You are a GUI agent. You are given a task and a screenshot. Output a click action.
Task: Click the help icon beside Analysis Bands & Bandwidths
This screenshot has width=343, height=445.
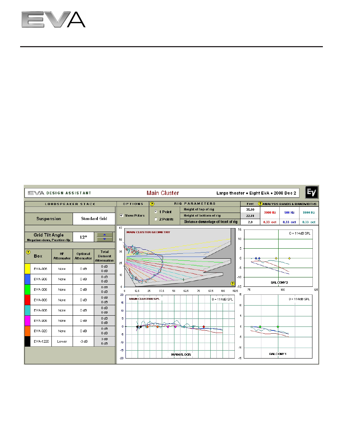(260, 204)
